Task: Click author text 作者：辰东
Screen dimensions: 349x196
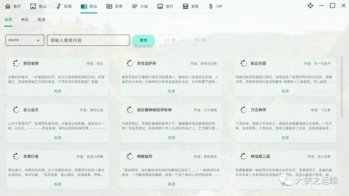Action: (x=95, y=64)
